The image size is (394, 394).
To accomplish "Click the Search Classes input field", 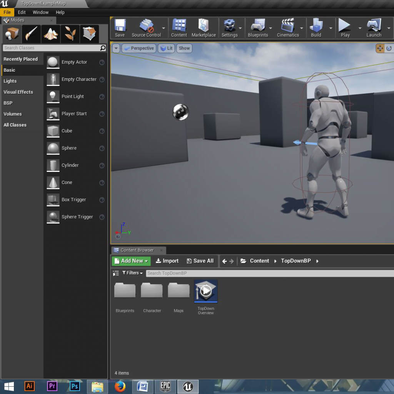I will point(52,48).
